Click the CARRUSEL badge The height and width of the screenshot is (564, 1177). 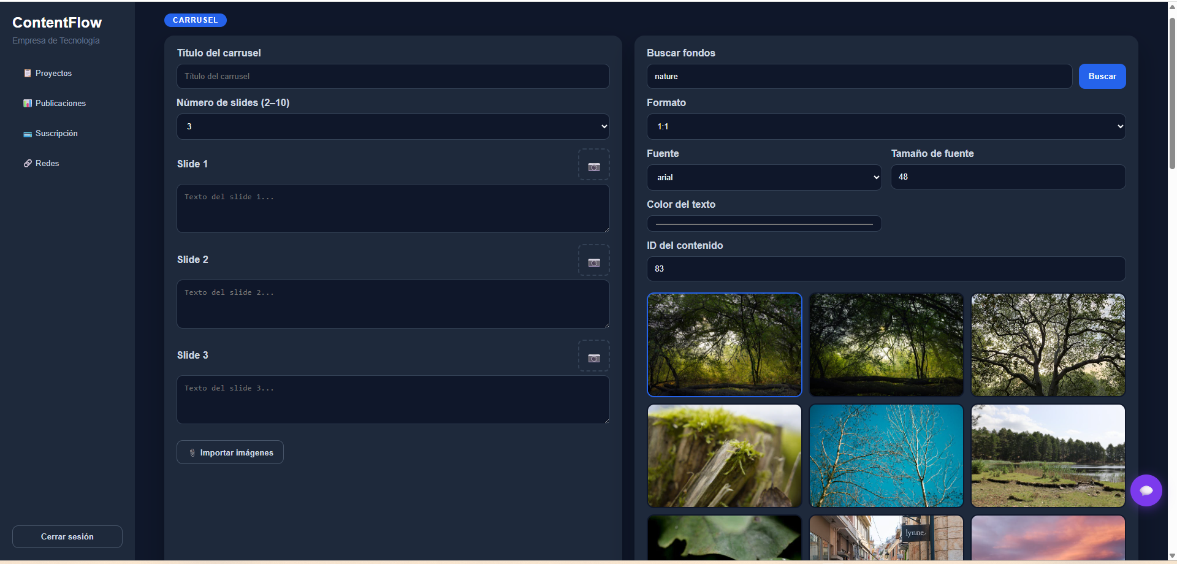click(x=196, y=20)
